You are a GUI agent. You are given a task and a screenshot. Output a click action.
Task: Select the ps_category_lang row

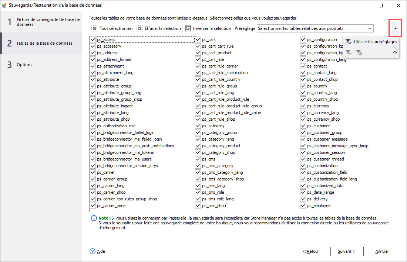coord(218,139)
